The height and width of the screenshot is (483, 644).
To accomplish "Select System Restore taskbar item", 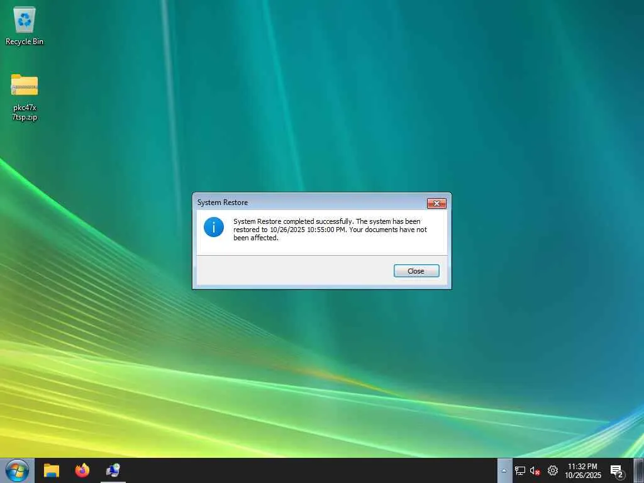I will (x=113, y=470).
